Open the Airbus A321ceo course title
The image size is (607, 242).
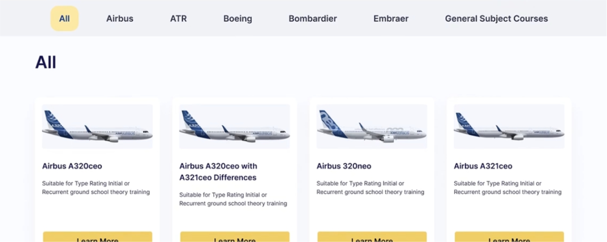[483, 166]
